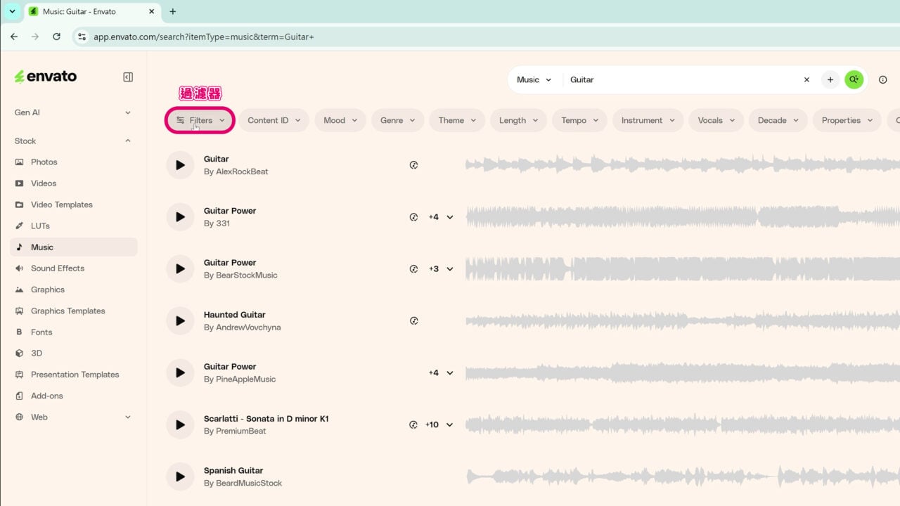900x506 pixels.
Task: Click in the Guitar search field
Action: click(x=682, y=79)
